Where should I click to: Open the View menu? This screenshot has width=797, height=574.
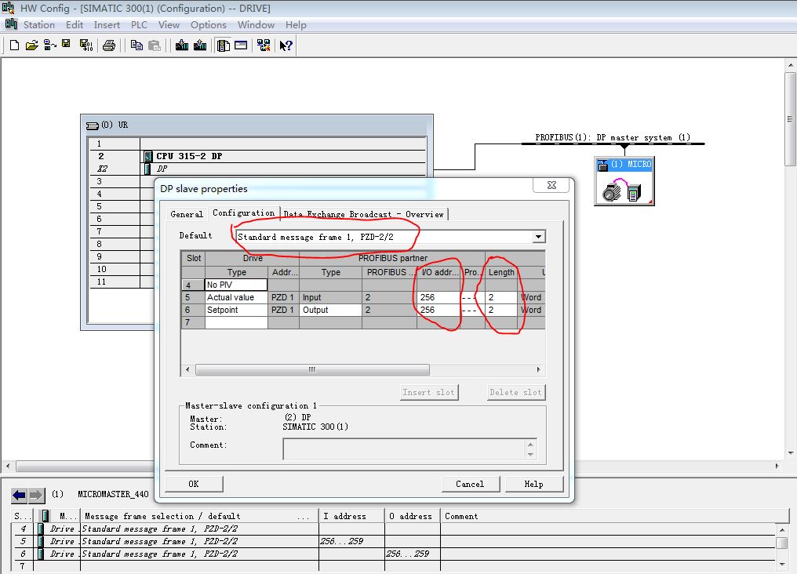click(169, 25)
